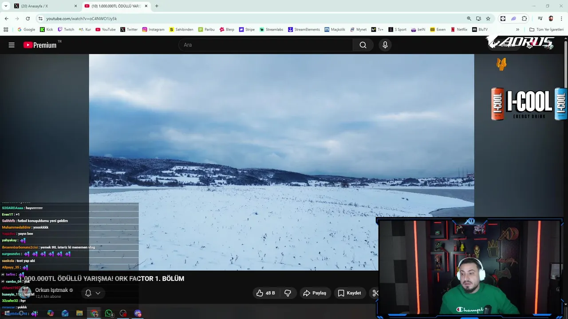Open the page zoom magnifier icon
Screen dimensions: 568x319
(x=469, y=19)
